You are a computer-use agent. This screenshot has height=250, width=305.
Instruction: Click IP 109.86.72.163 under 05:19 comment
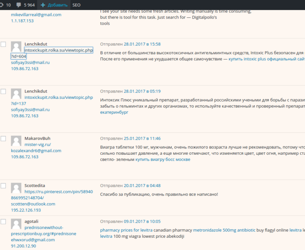click(25, 115)
